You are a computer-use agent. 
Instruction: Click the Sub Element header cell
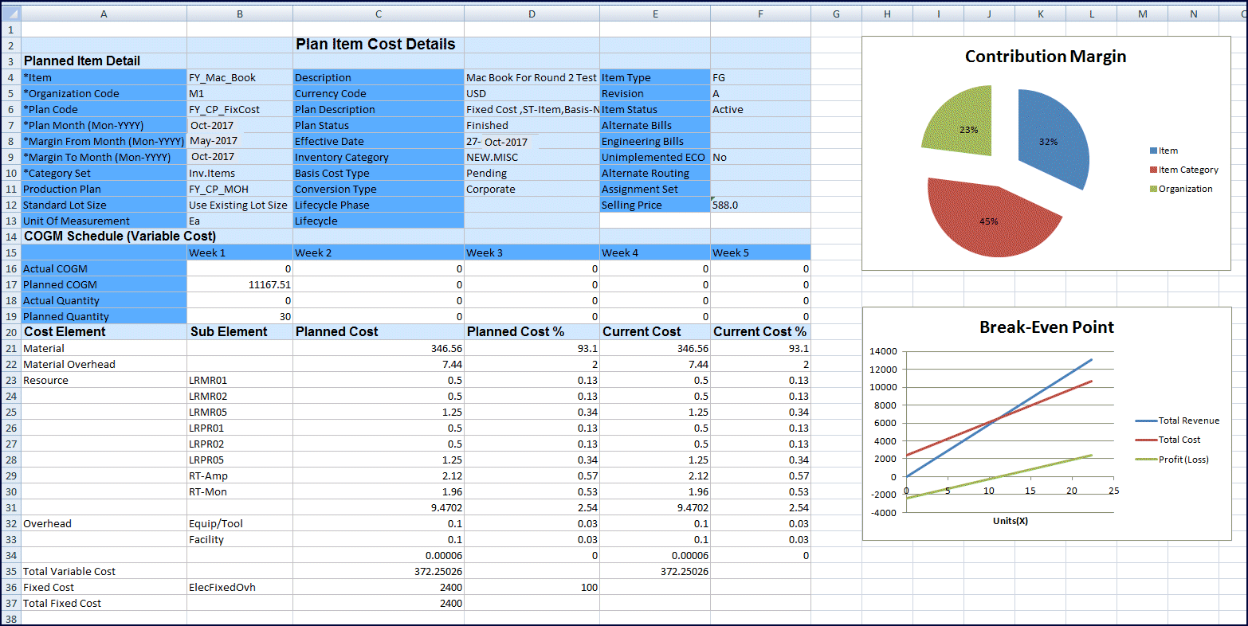[240, 332]
